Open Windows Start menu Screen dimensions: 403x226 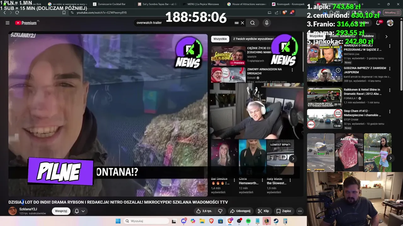pyautogui.click(x=118, y=221)
